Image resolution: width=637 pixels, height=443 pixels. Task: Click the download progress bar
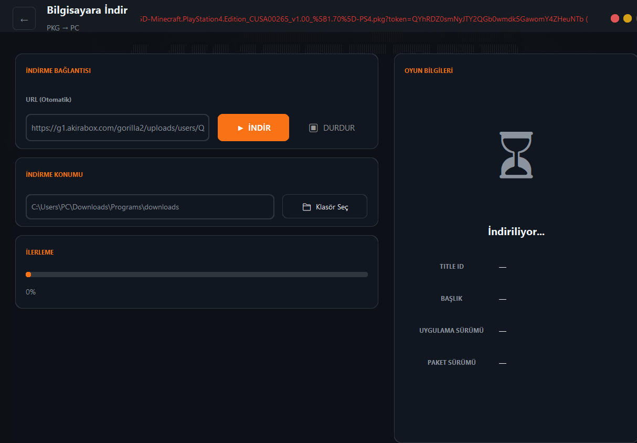[197, 274]
